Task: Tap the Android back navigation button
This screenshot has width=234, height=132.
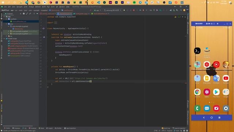Action: tap(204, 118)
